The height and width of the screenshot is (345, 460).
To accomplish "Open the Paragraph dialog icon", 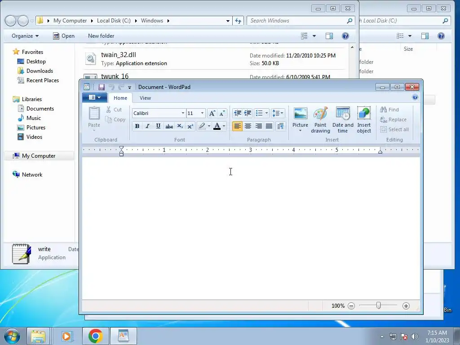I will [x=280, y=126].
